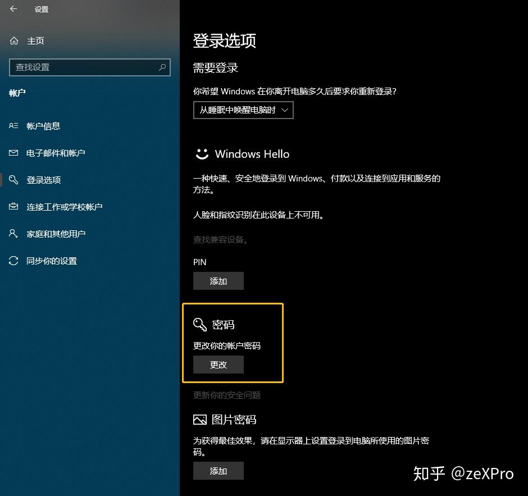
Task: Open 电子邮件和帐户 page
Action: click(x=56, y=153)
